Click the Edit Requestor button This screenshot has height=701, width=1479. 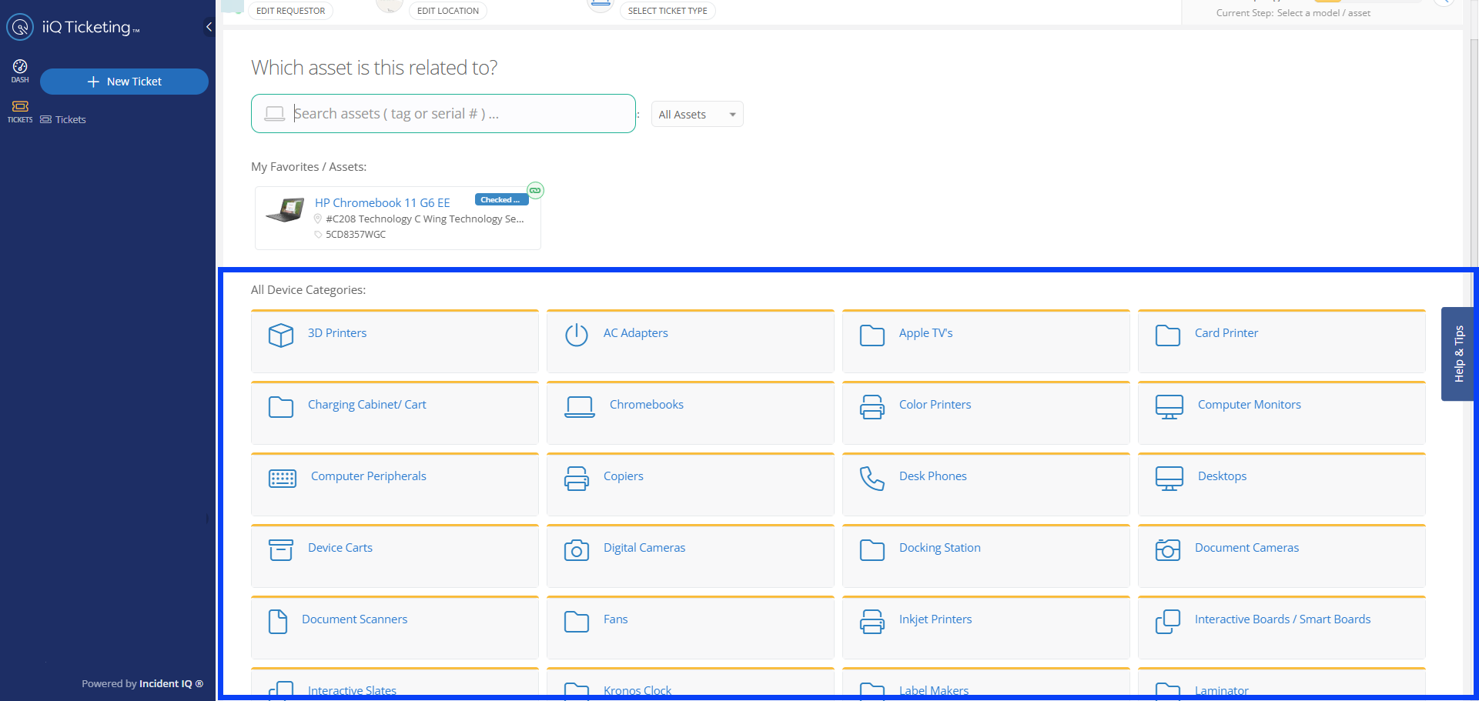[290, 11]
